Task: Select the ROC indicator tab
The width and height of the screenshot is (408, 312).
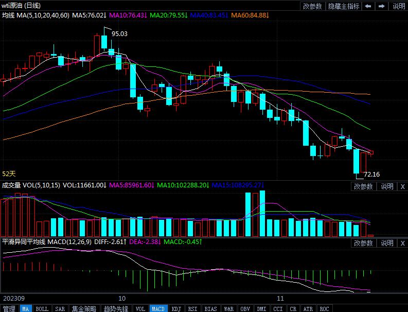Action: coord(324,308)
